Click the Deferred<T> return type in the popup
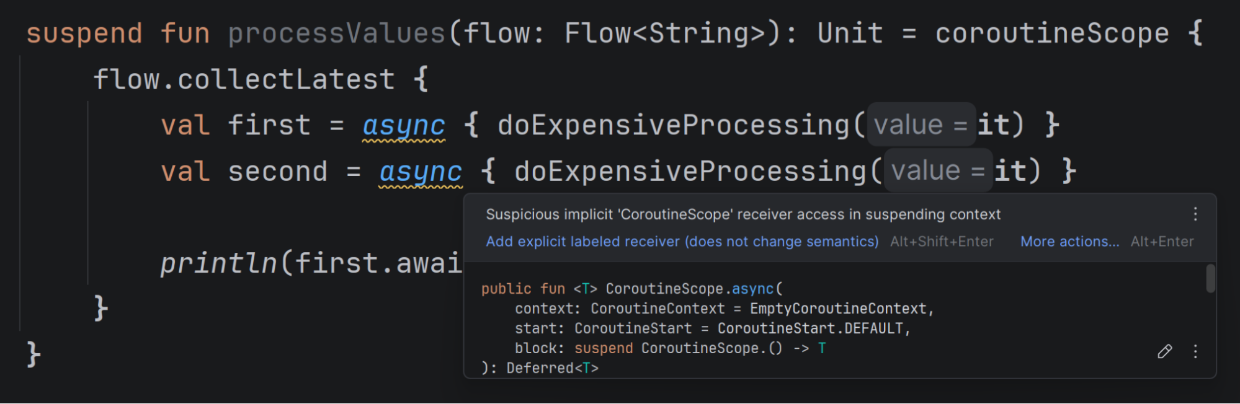The width and height of the screenshot is (1240, 404). pos(552,368)
